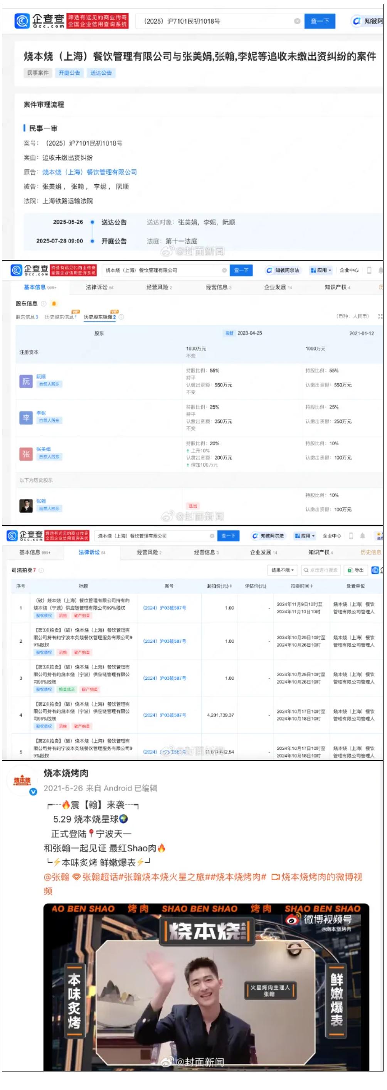Open shareholder 李妮's profile link
387x1090 pixels.
click(x=41, y=413)
